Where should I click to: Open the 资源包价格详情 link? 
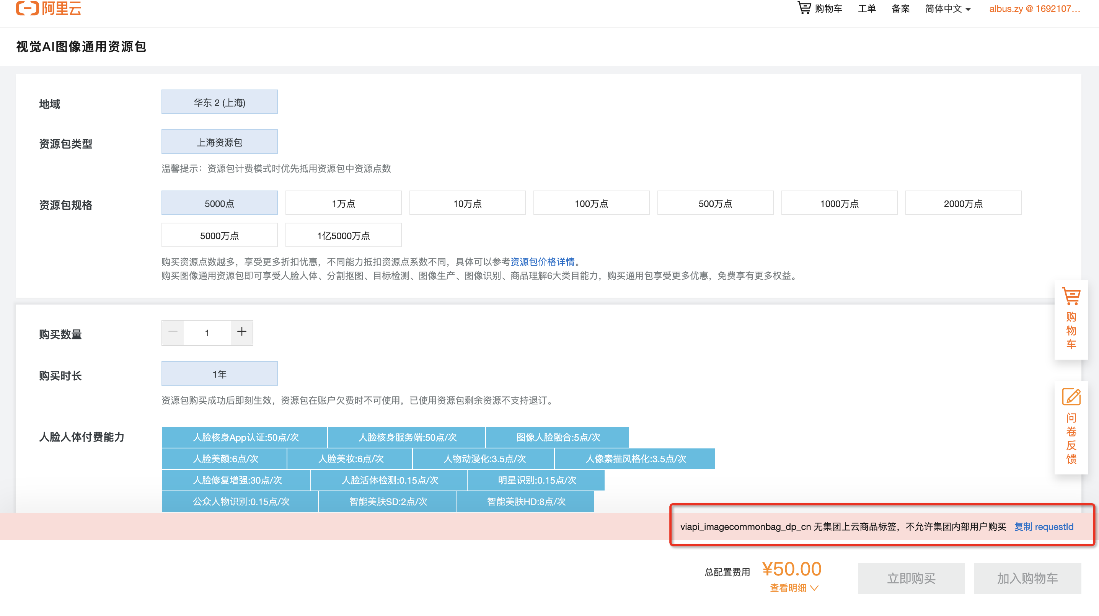(x=542, y=261)
